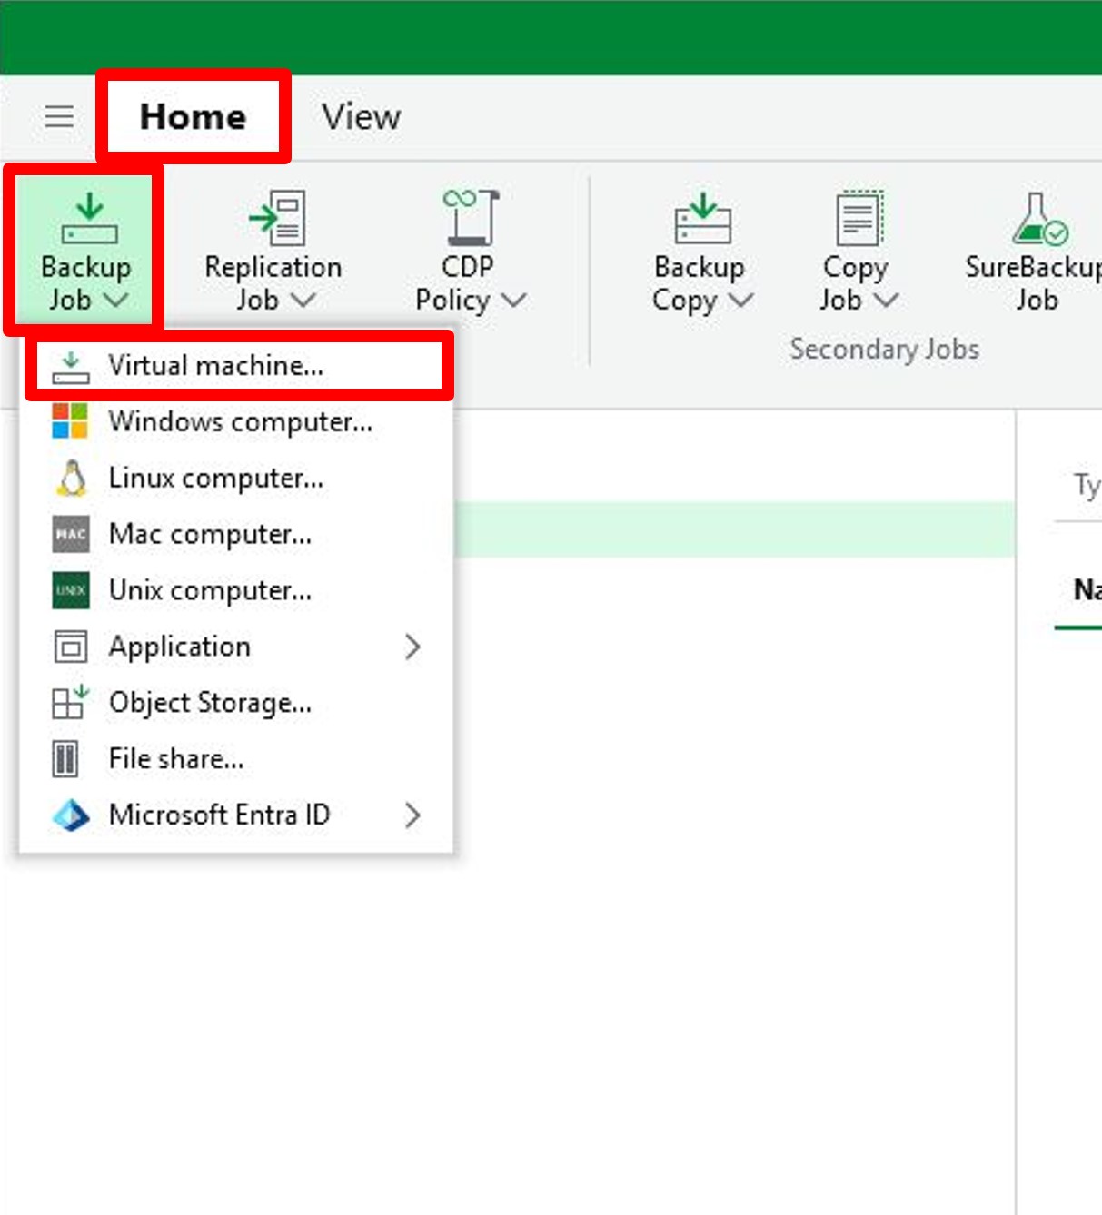Choose Unix computer... menu entry
Viewport: 1102px width, 1215px height.
(x=236, y=590)
